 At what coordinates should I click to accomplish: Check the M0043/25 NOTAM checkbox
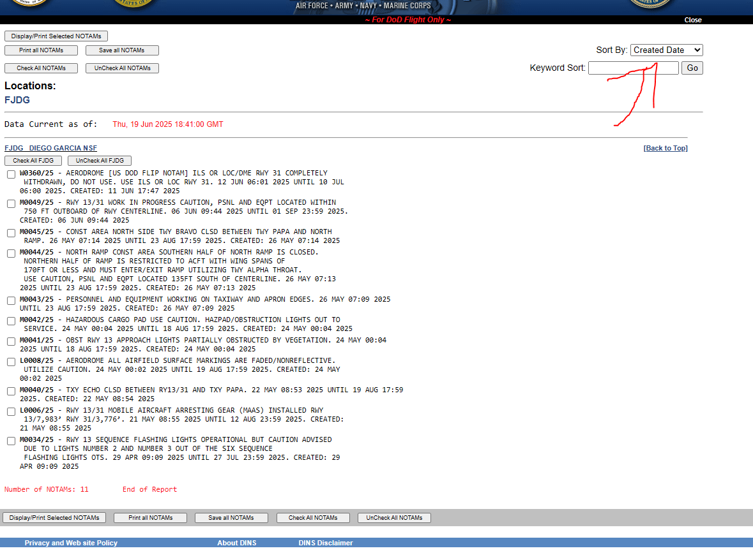coord(11,300)
